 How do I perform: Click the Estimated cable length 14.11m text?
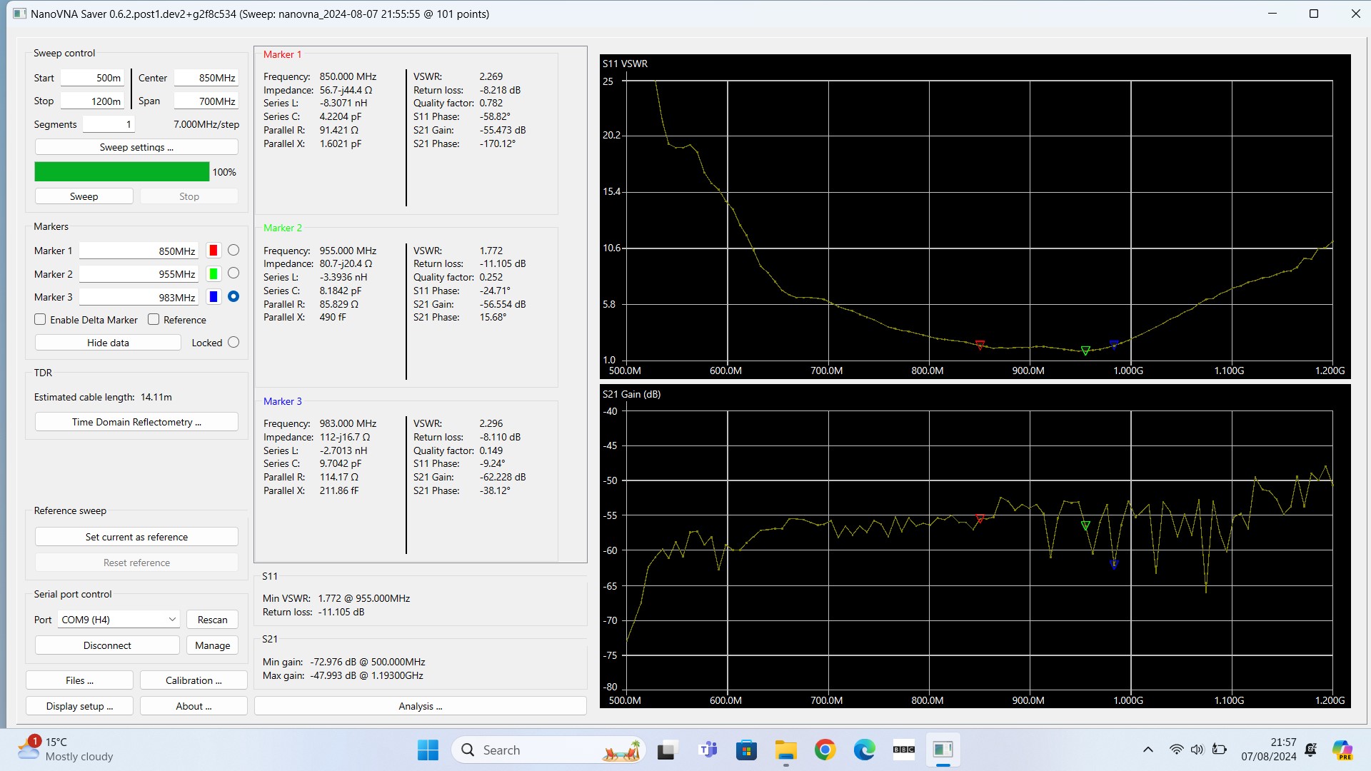pyautogui.click(x=103, y=397)
